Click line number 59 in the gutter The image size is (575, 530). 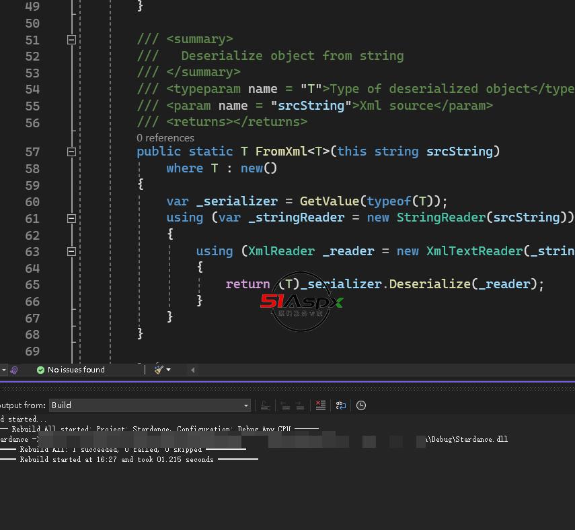pos(32,185)
